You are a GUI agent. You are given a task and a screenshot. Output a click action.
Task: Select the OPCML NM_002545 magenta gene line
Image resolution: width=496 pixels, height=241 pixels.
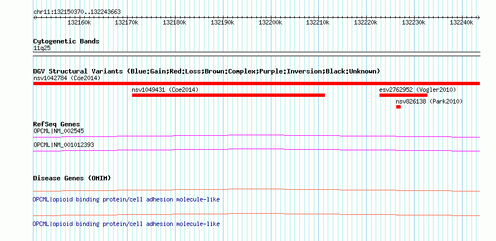pos(256,136)
